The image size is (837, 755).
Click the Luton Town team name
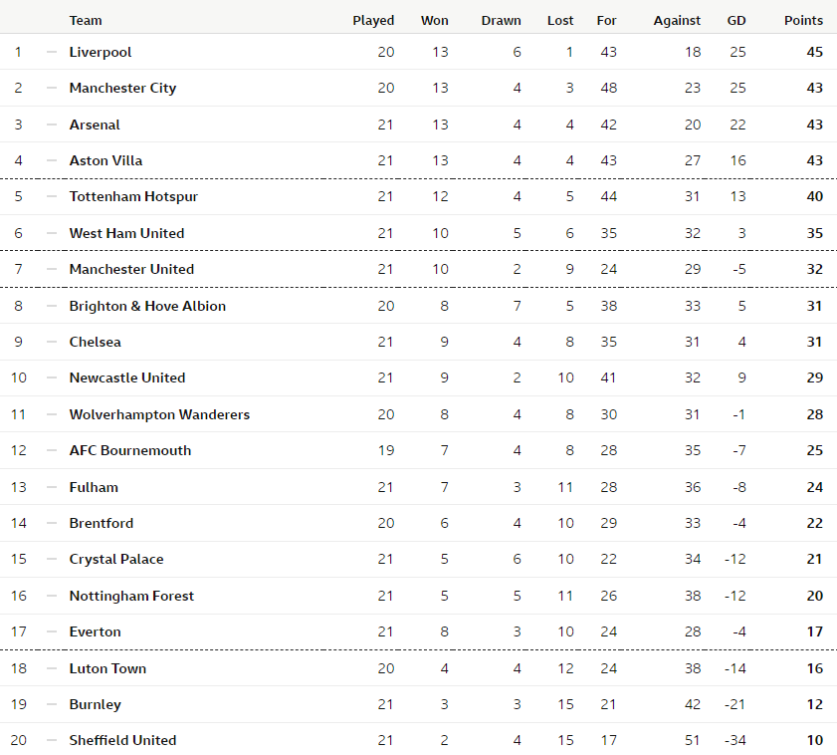tap(107, 668)
